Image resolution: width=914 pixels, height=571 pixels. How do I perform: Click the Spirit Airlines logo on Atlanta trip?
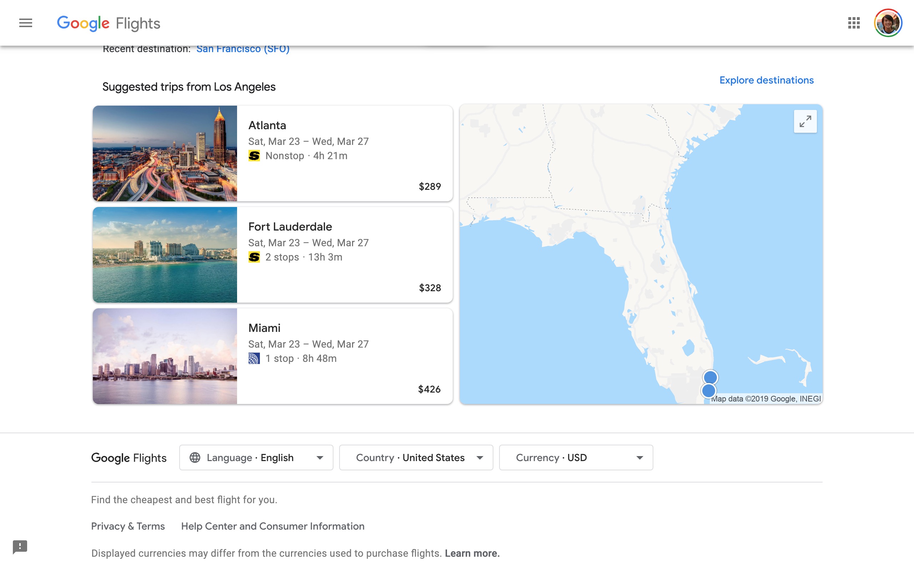tap(255, 156)
